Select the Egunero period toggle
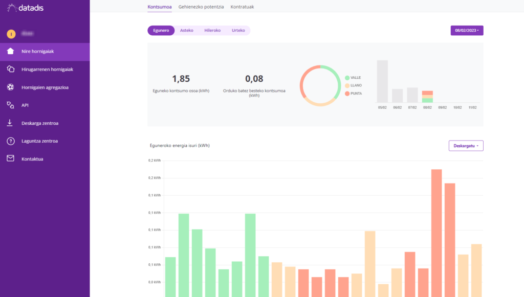Screen dimensions: 524x297 pos(161,31)
